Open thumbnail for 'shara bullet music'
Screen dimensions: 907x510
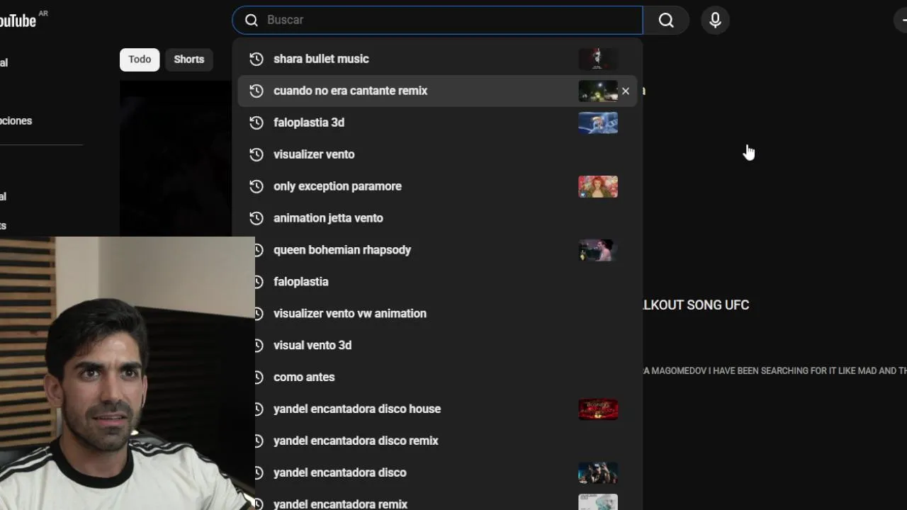point(598,59)
